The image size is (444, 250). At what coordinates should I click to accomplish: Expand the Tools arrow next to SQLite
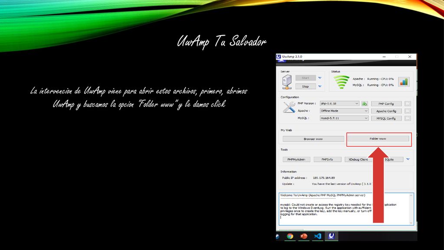[x=408, y=159]
